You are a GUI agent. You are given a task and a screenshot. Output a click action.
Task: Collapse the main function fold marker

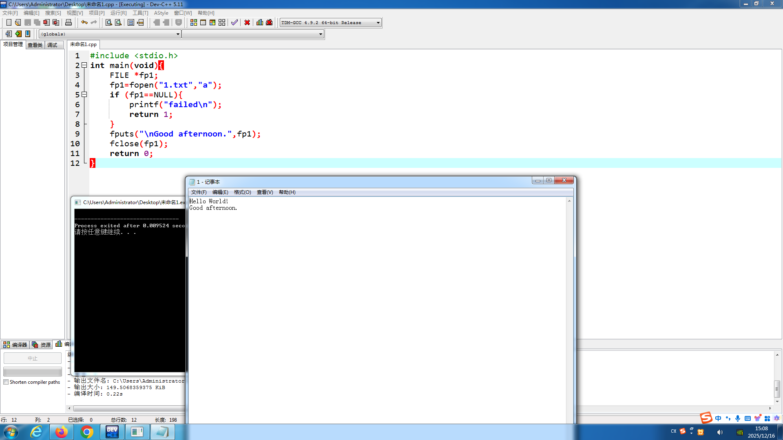pos(84,65)
